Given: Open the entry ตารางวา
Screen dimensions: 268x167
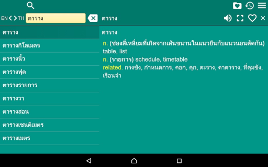Looking at the screenshot, I should point(50,99).
